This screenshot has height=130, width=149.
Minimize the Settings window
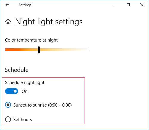click(x=115, y=5)
